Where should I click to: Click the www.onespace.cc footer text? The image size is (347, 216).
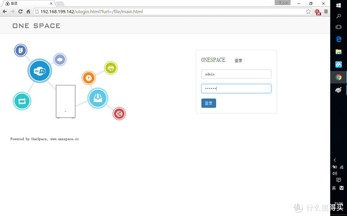(x=65, y=139)
